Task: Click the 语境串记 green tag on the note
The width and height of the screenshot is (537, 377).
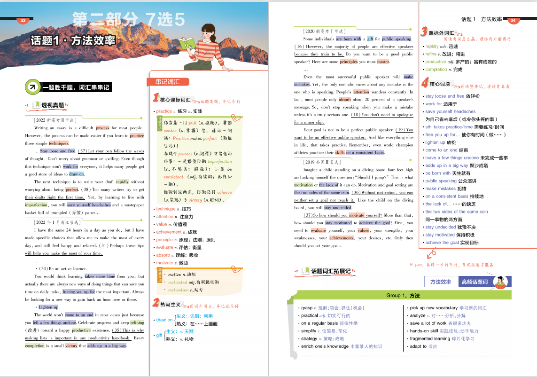Action: coord(160,124)
